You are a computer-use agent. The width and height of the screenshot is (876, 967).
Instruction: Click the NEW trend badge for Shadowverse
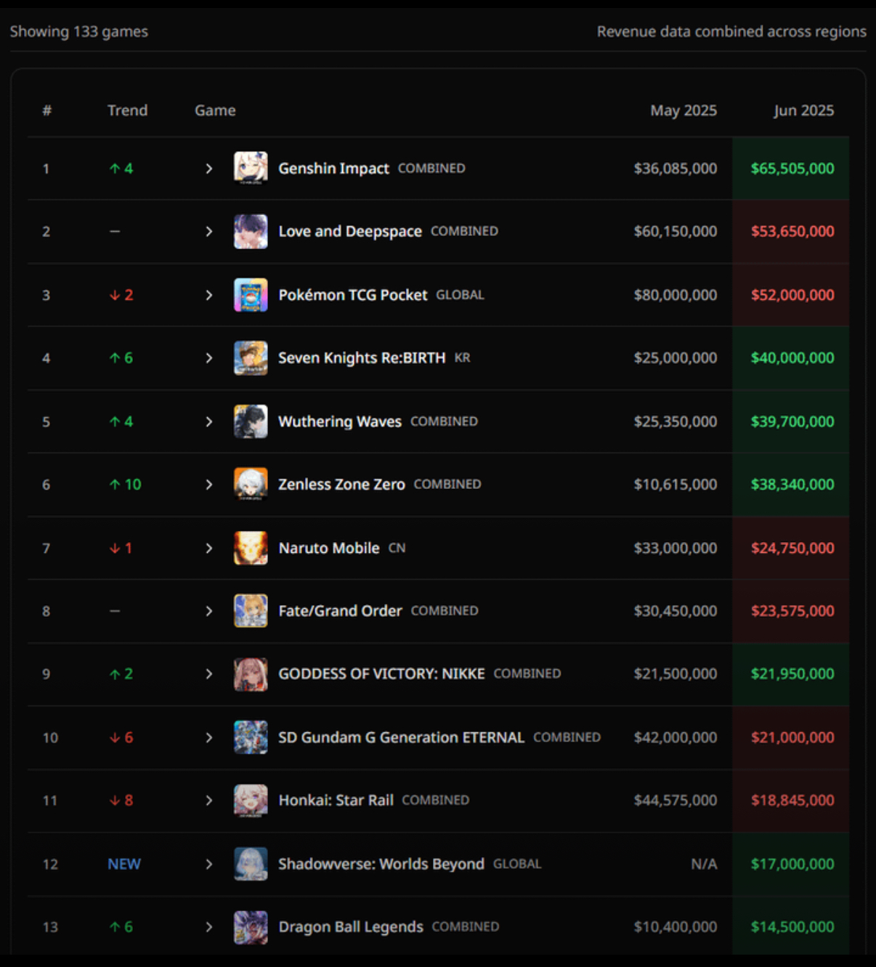click(124, 864)
